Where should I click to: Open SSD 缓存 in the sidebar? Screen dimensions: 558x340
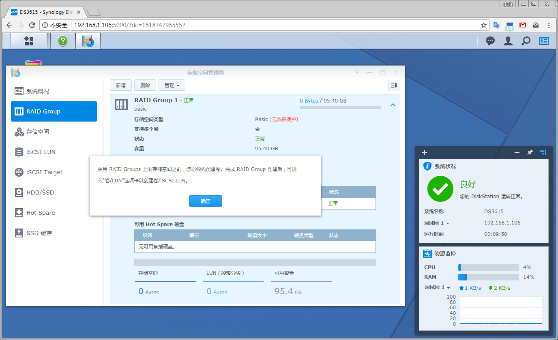click(x=54, y=233)
